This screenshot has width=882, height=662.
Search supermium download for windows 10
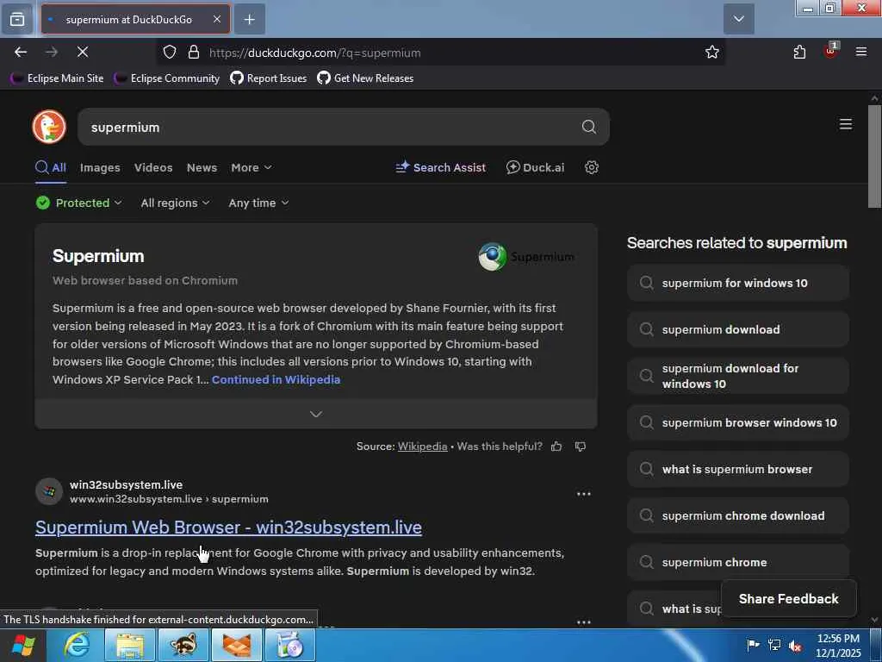pyautogui.click(x=737, y=376)
